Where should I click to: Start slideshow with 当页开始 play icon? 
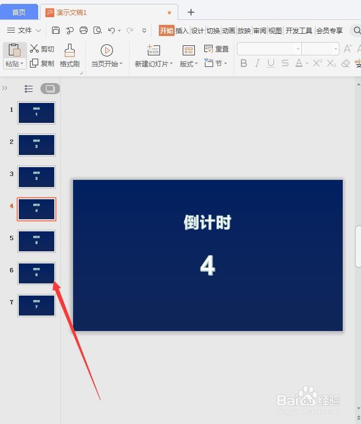point(107,50)
